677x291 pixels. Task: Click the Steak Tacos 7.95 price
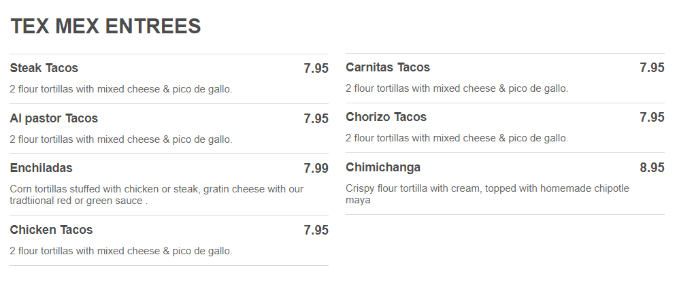click(316, 69)
